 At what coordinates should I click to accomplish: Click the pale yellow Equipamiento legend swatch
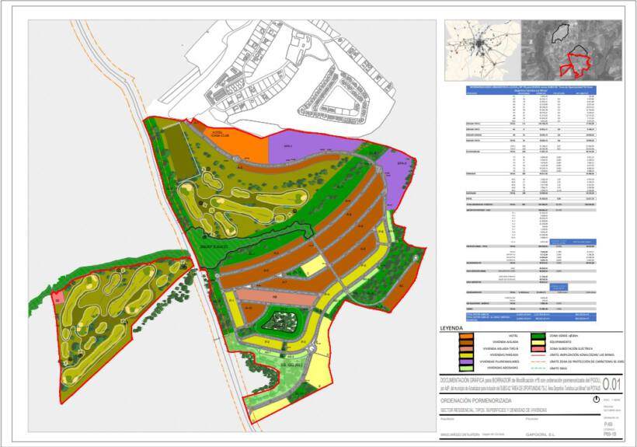pos(539,340)
